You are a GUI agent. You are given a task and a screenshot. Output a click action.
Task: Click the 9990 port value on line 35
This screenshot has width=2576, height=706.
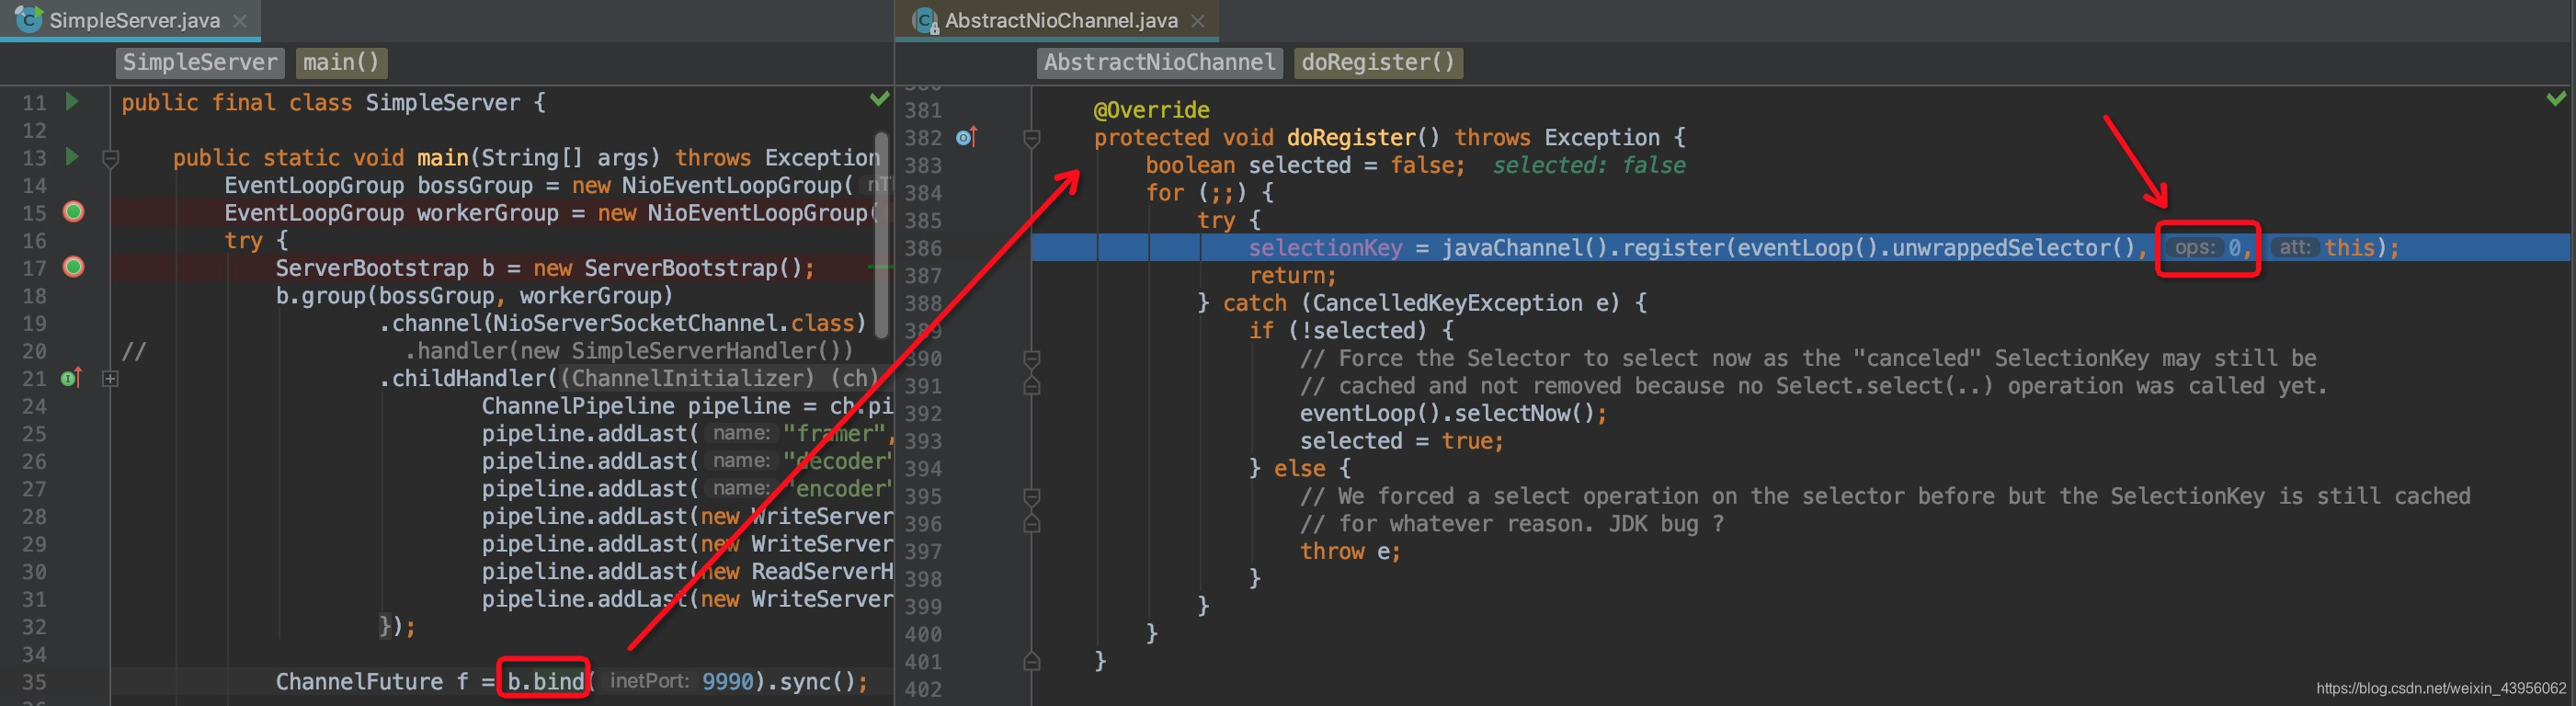click(727, 681)
